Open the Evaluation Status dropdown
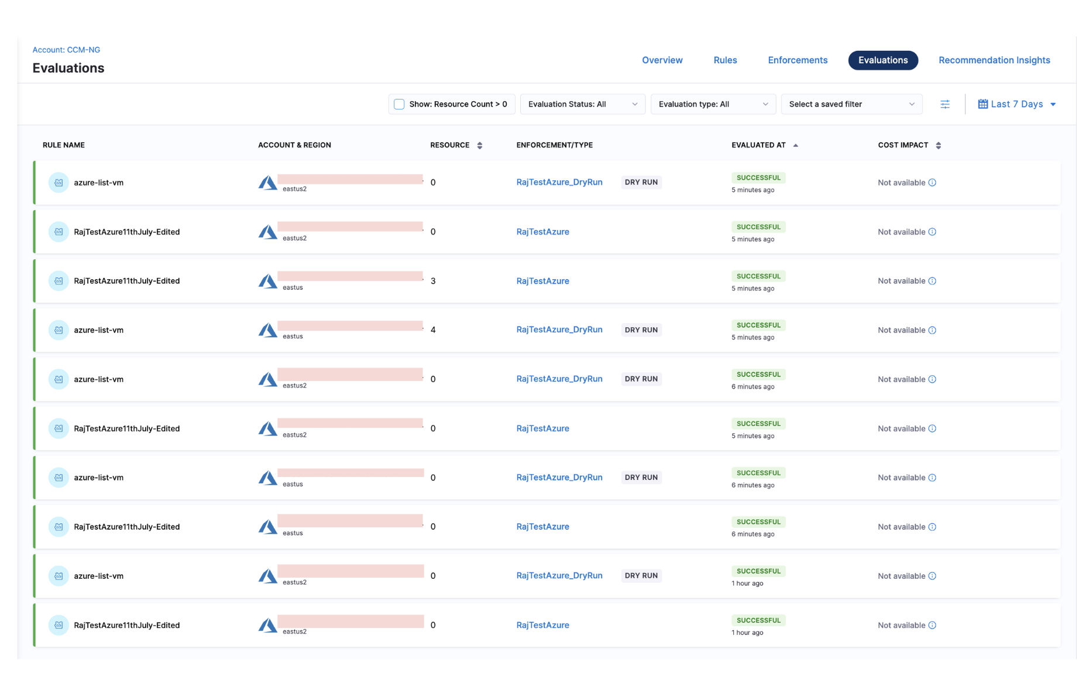1079x680 pixels. click(582, 104)
